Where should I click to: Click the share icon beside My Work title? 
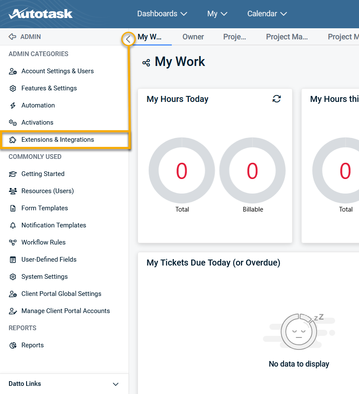pos(146,63)
